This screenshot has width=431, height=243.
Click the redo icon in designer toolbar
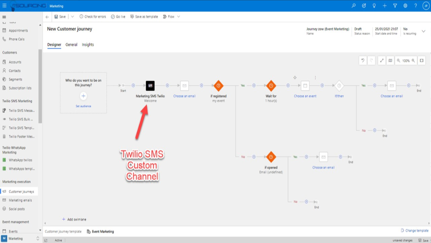[x=371, y=61]
